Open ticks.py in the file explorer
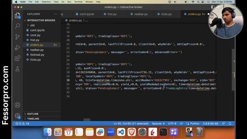This screenshot has width=247, height=139. tap(42, 59)
